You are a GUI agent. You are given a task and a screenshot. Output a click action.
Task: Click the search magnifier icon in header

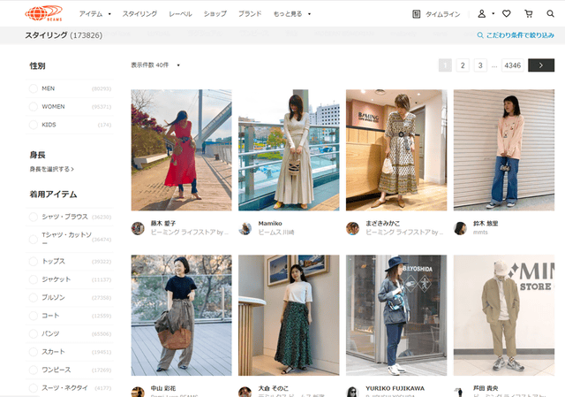(x=550, y=14)
